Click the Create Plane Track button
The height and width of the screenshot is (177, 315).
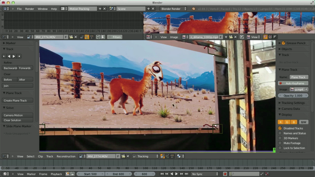coord(18,101)
